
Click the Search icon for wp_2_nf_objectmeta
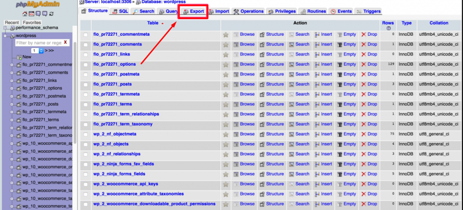point(292,134)
